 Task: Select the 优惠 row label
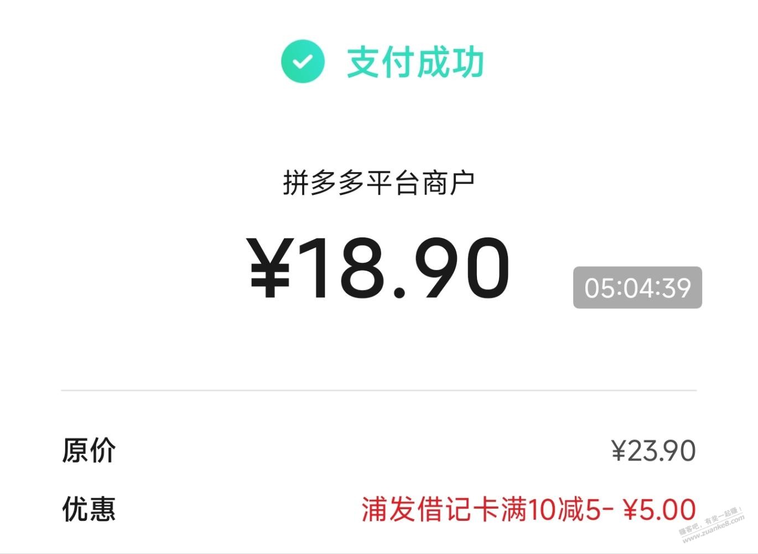(x=89, y=509)
